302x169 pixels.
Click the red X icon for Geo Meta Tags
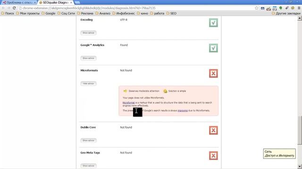pos(213,155)
